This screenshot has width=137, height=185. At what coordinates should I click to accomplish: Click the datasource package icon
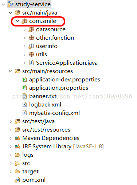tap(31, 29)
